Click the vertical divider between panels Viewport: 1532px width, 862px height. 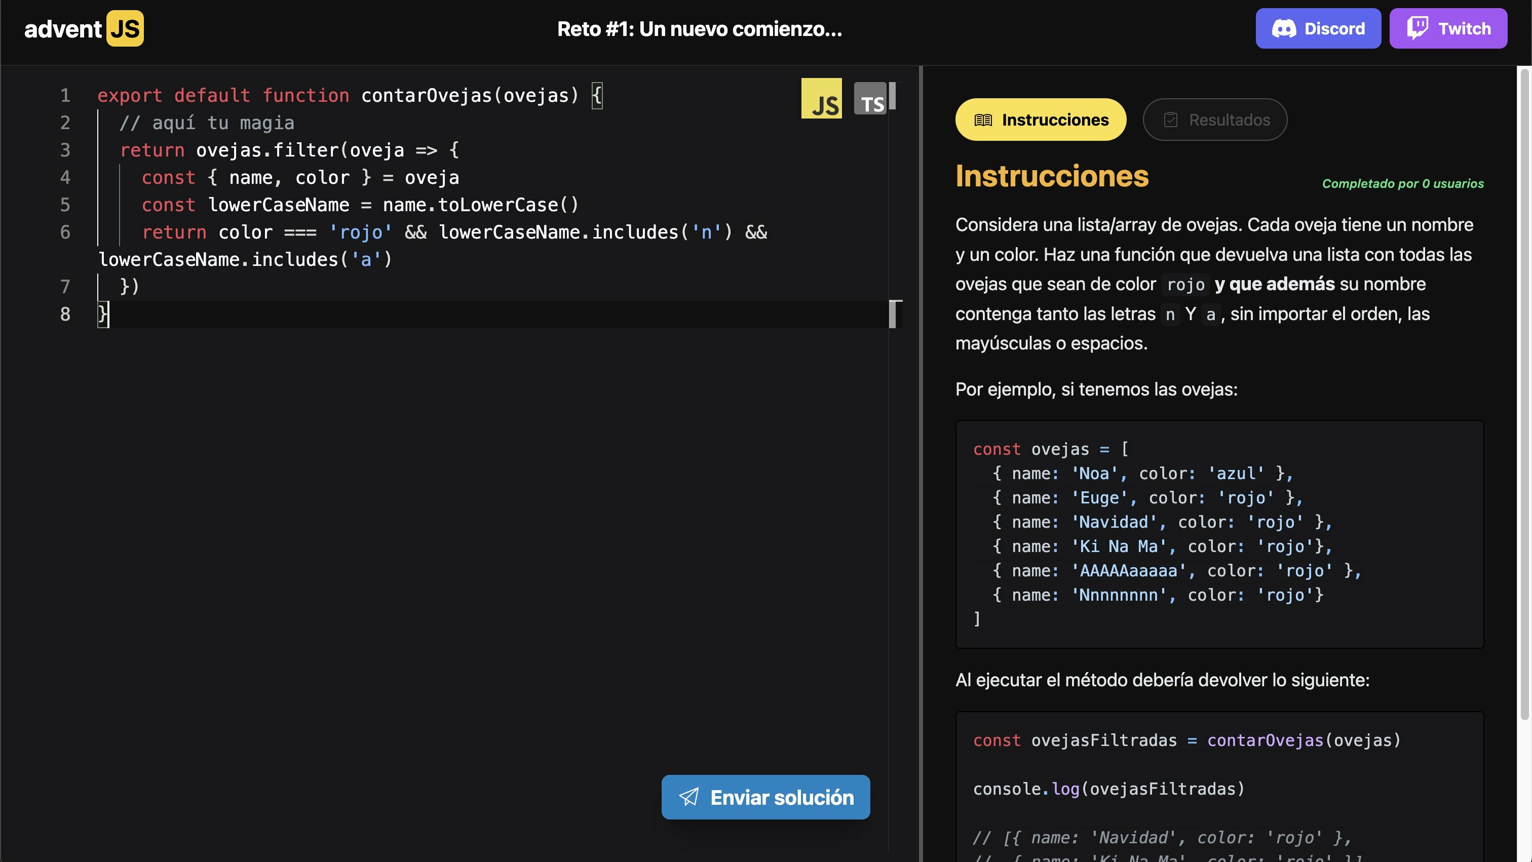coord(921,464)
